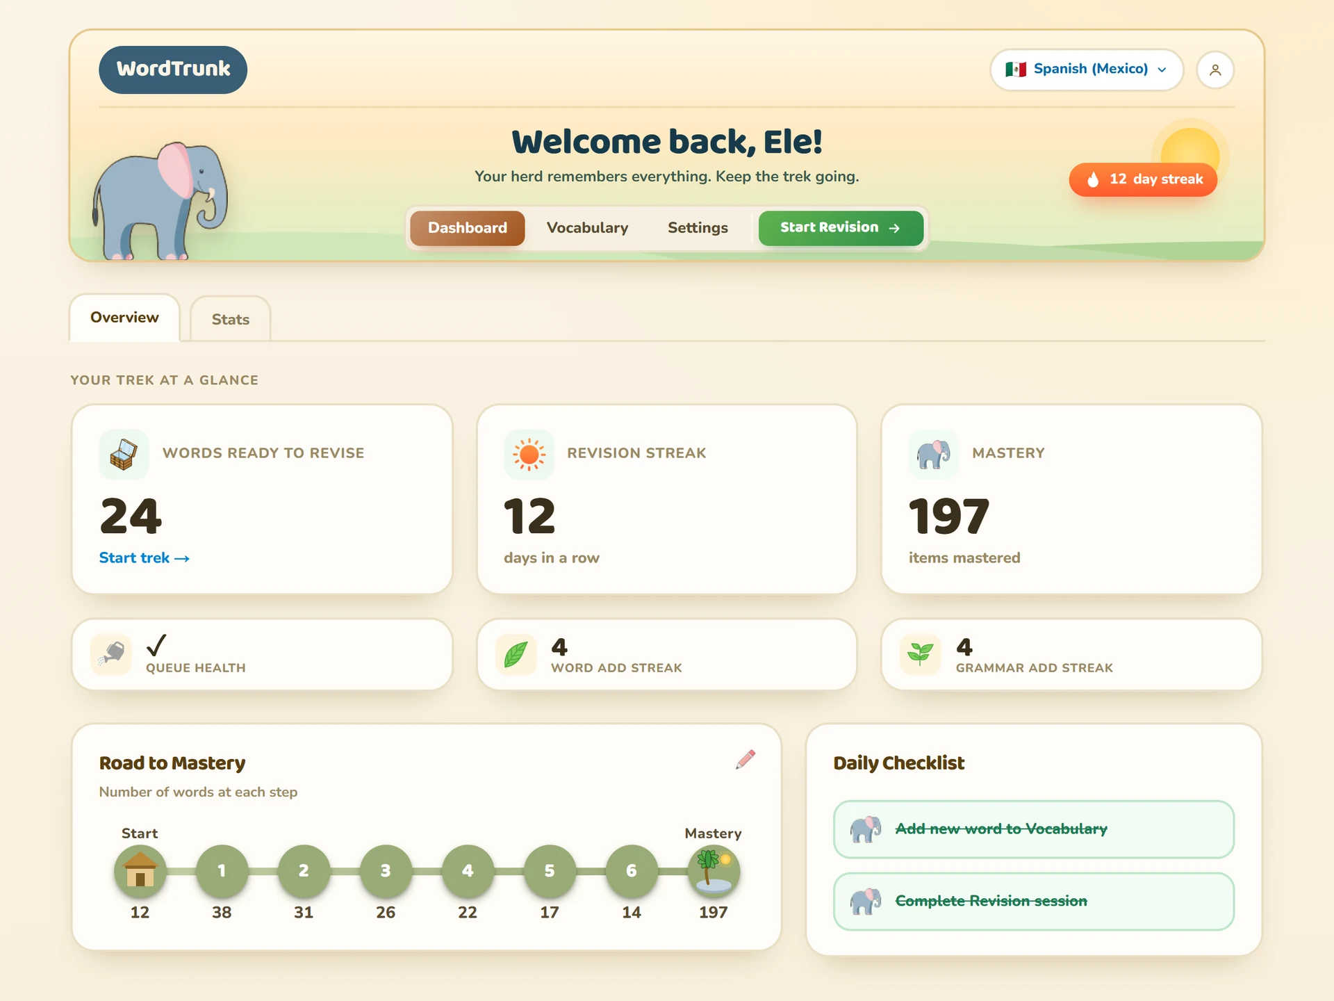Click the leaf icon for Word Add Streak

516,654
